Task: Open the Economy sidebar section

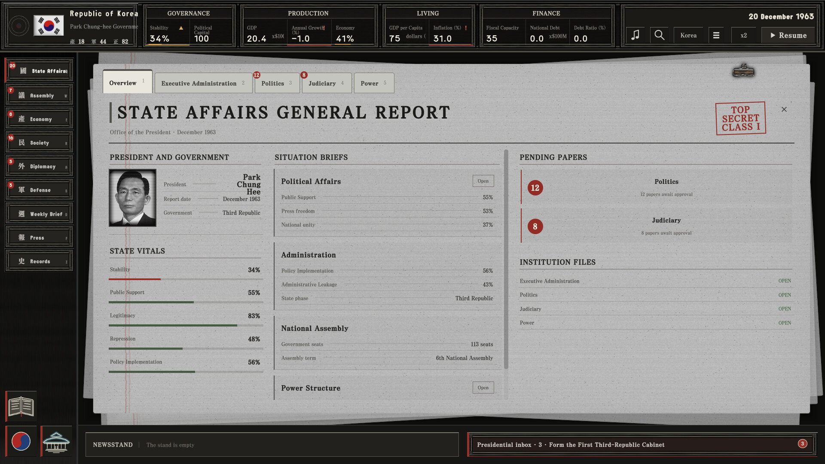Action: [x=40, y=119]
